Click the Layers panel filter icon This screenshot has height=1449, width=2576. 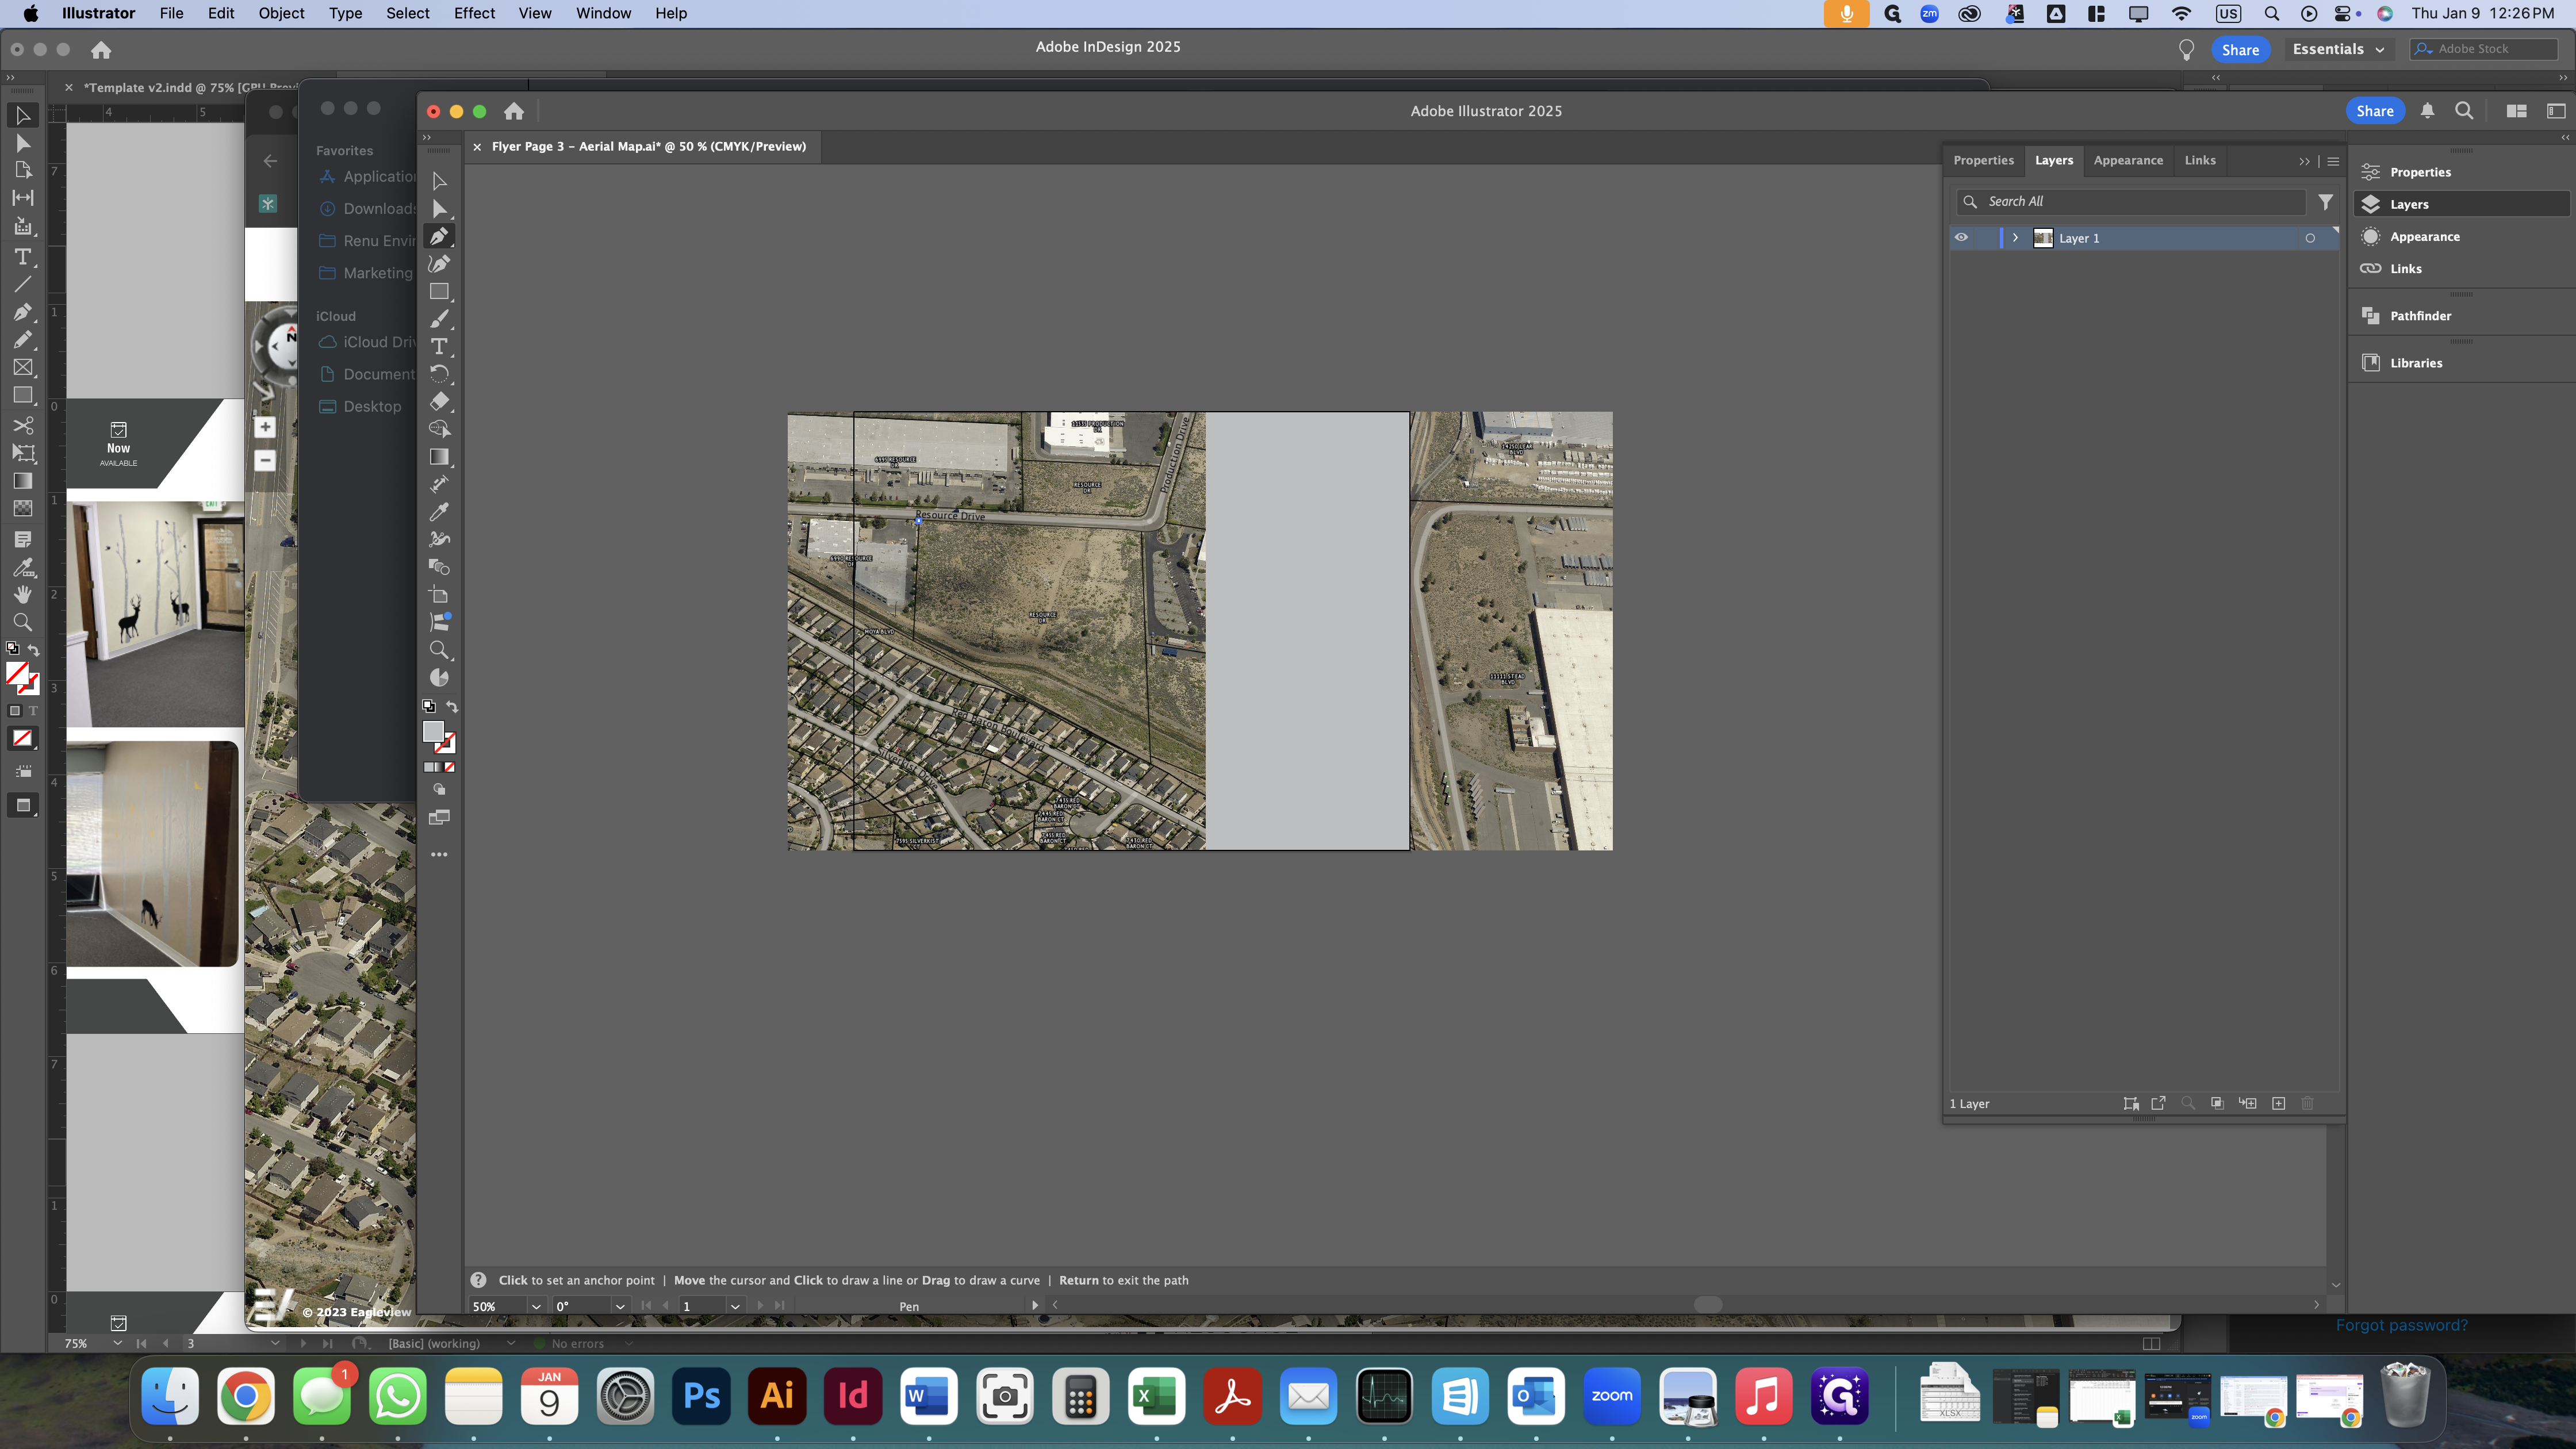(2326, 202)
